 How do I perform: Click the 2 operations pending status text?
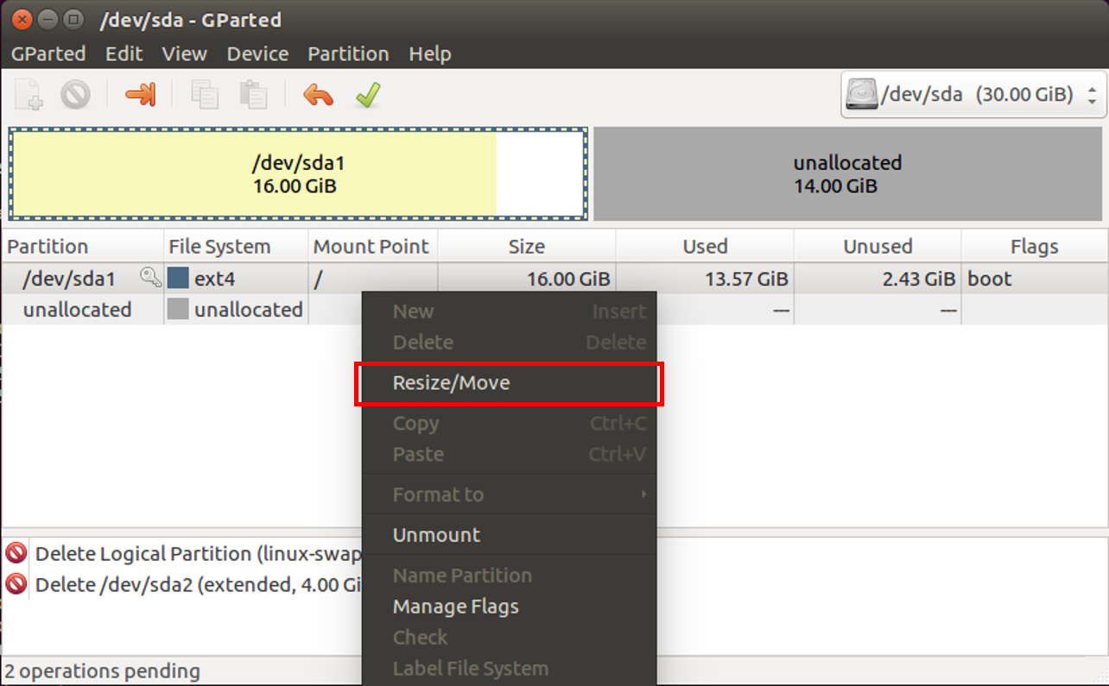[102, 670]
